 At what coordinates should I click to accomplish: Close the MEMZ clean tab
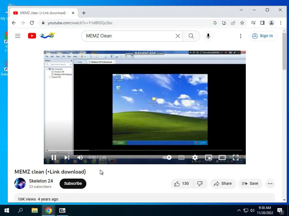click(73, 13)
